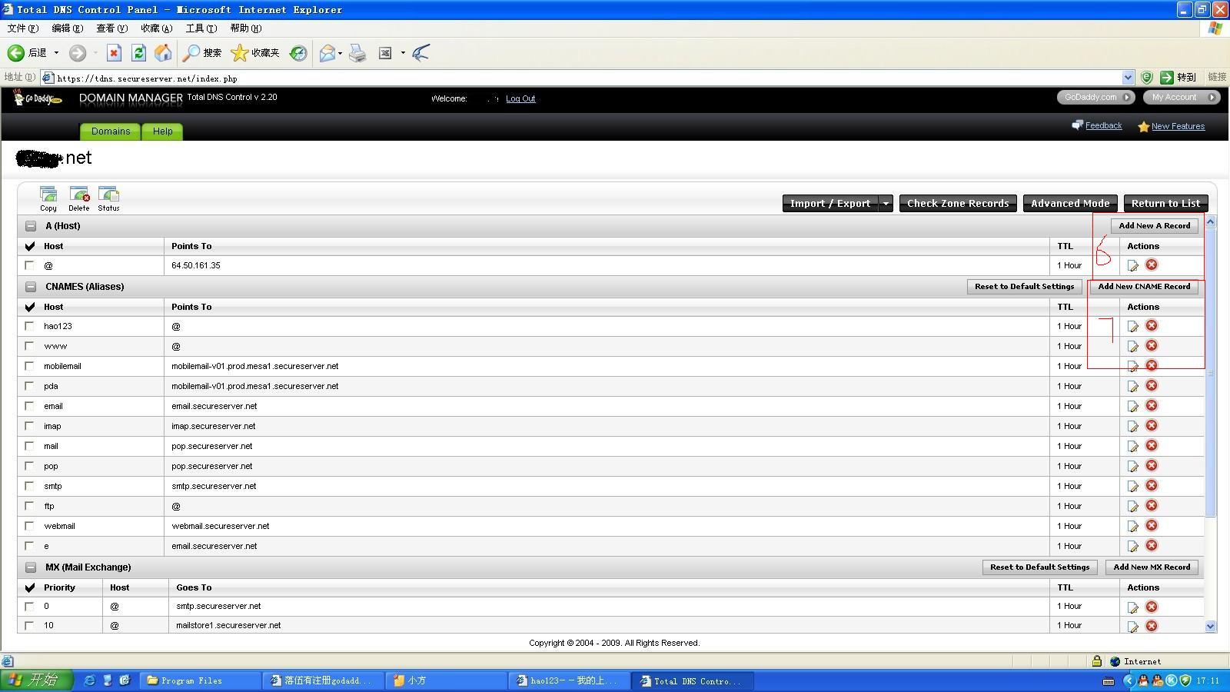Viewport: 1230px width, 692px height.
Task: Check the @ A record checkbox
Action: pos(29,265)
